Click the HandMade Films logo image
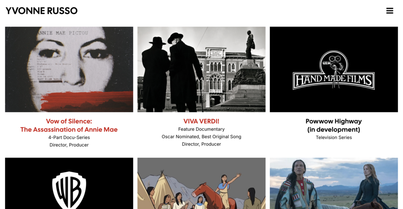403x209 pixels. click(x=334, y=69)
